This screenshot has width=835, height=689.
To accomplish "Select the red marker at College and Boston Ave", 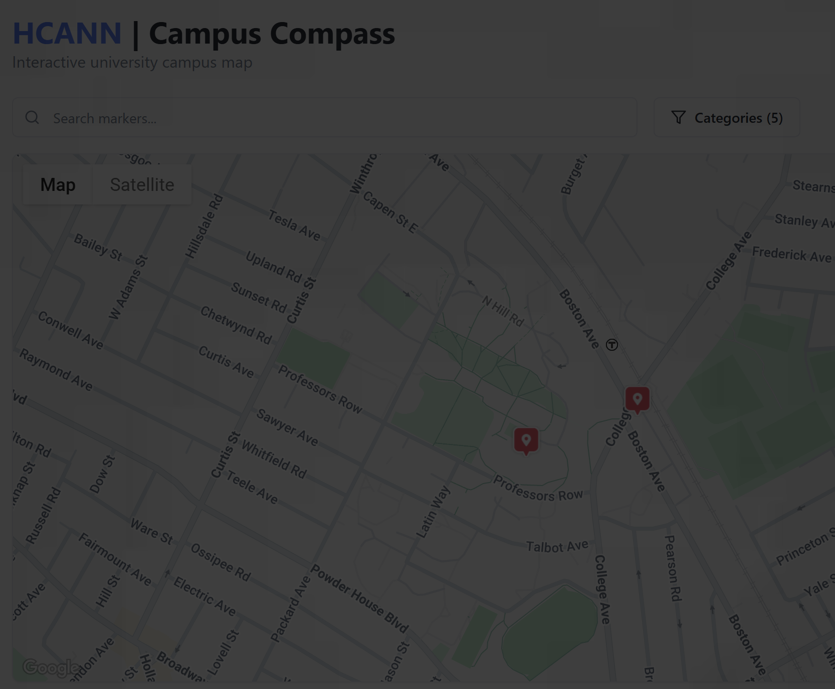I will (637, 399).
